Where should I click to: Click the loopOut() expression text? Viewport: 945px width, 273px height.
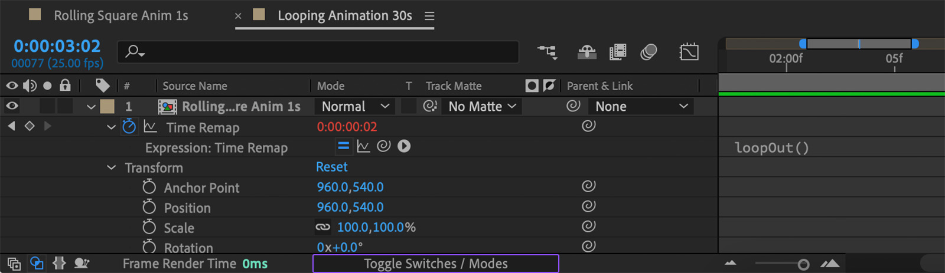[x=771, y=147]
